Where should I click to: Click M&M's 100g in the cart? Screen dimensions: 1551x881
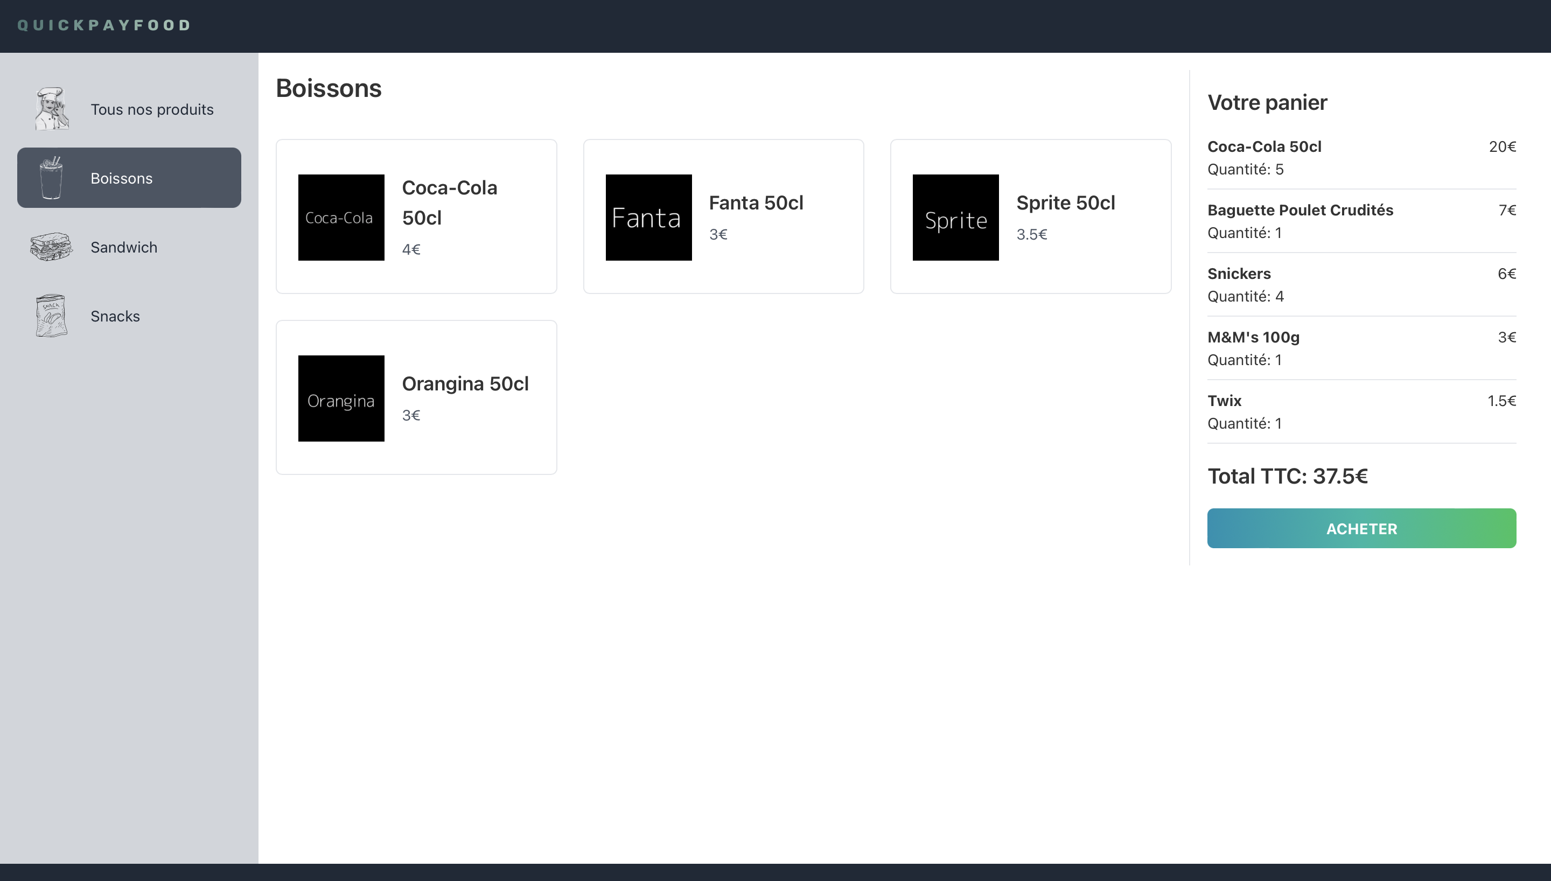point(1253,337)
